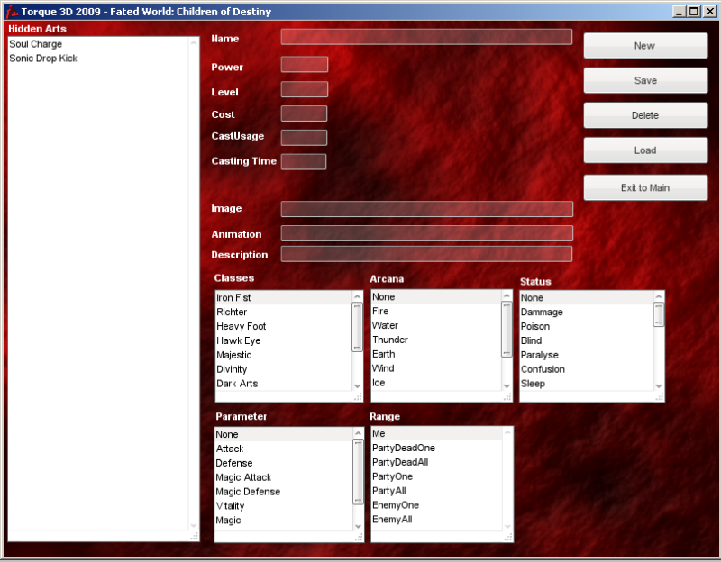Click Exit to Main button

click(x=644, y=187)
